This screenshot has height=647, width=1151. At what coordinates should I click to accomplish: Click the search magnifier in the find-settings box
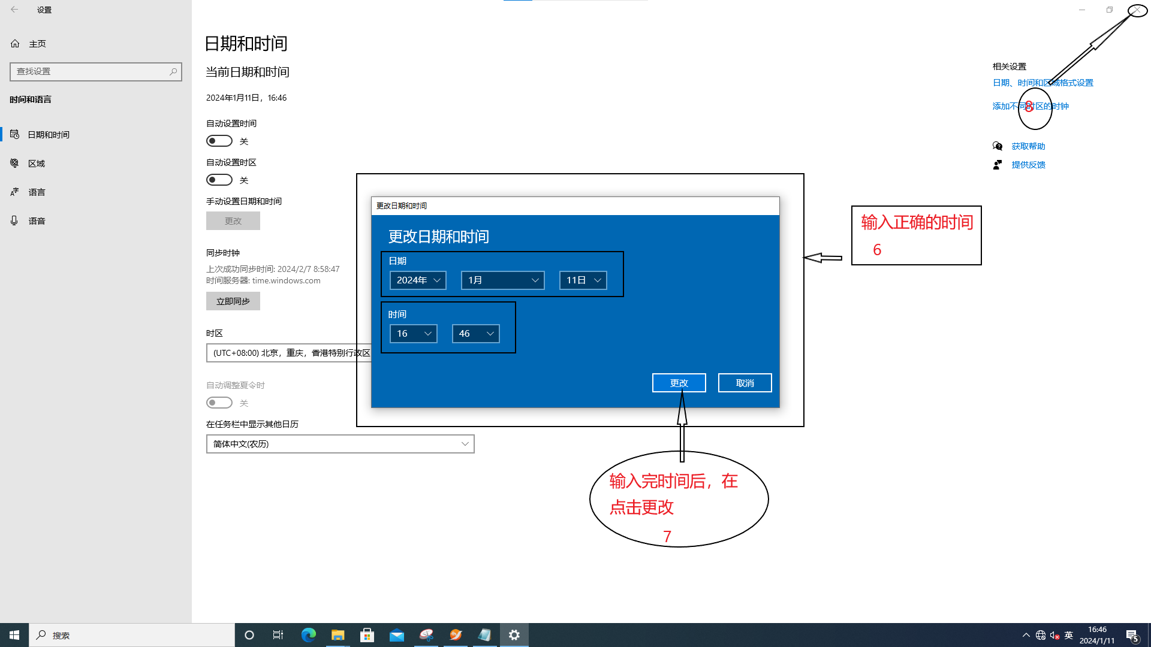point(173,71)
